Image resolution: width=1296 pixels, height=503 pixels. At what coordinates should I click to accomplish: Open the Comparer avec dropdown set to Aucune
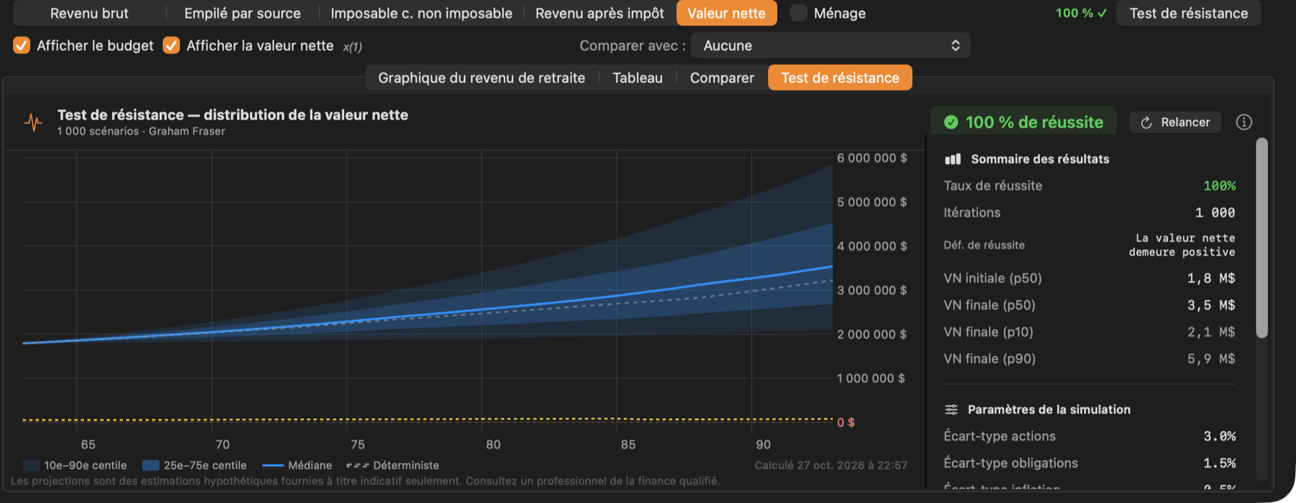pos(831,46)
